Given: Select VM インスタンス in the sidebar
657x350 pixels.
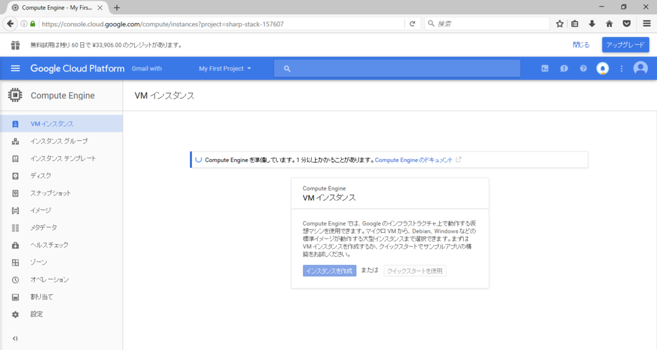Looking at the screenshot, I should tap(61, 124).
